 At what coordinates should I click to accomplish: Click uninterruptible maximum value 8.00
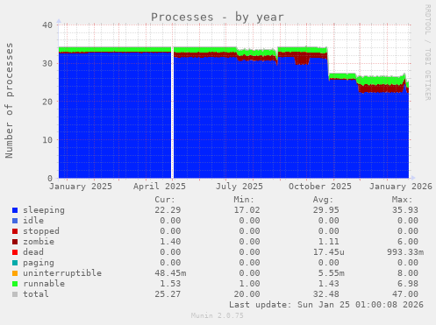[x=408, y=273]
